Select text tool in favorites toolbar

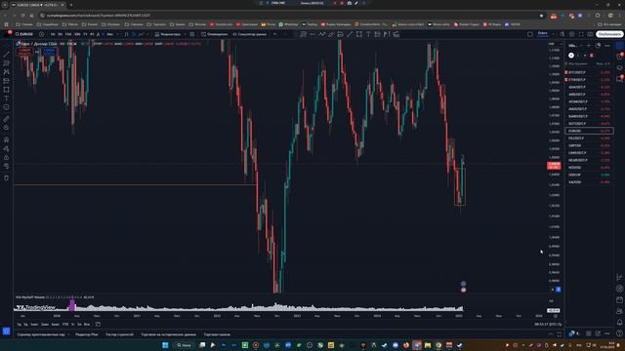pyautogui.click(x=368, y=35)
